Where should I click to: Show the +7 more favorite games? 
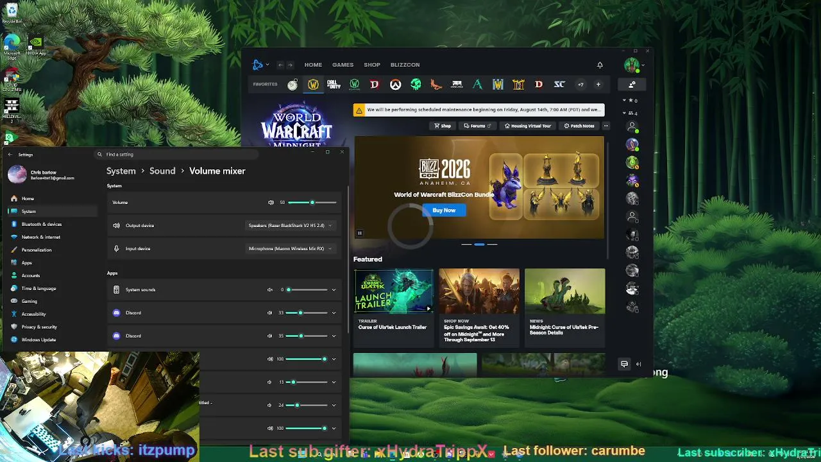580,85
